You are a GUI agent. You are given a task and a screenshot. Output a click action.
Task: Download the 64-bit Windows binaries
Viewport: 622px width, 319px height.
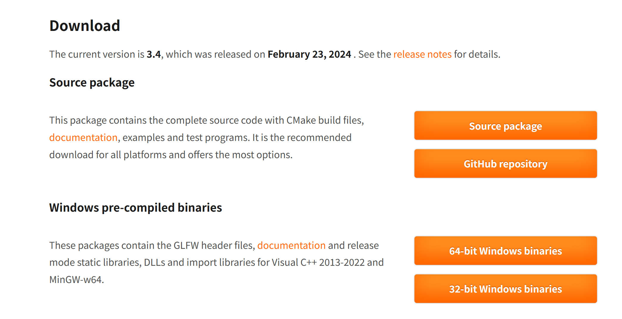[x=505, y=251]
